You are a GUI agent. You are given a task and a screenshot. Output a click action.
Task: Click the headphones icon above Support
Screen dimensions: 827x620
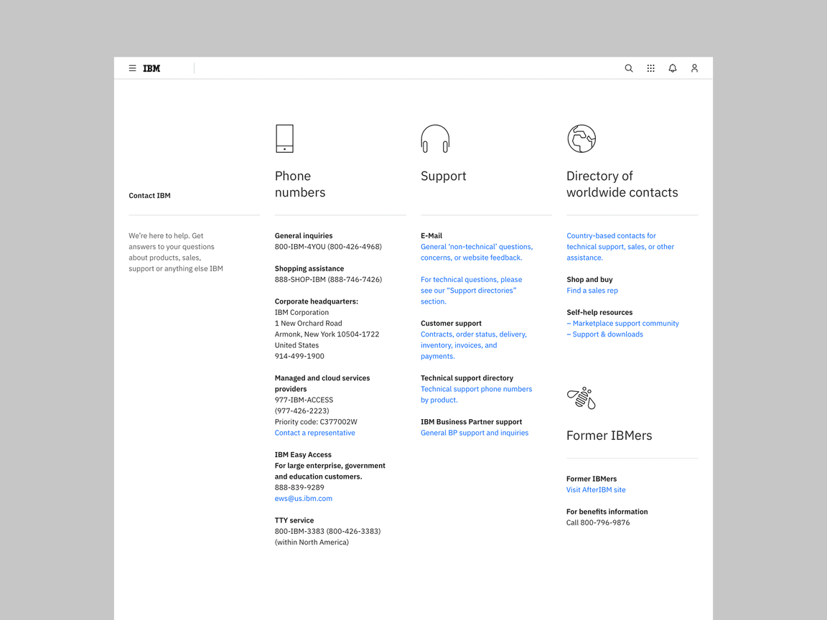435,138
